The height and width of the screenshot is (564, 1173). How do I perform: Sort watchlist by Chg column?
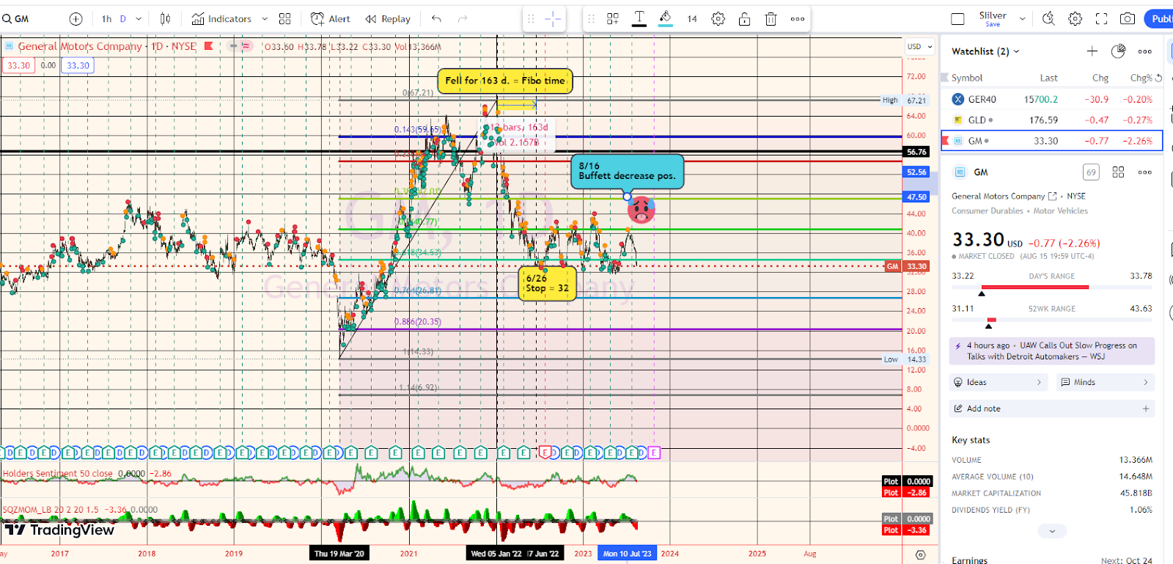click(x=1100, y=78)
